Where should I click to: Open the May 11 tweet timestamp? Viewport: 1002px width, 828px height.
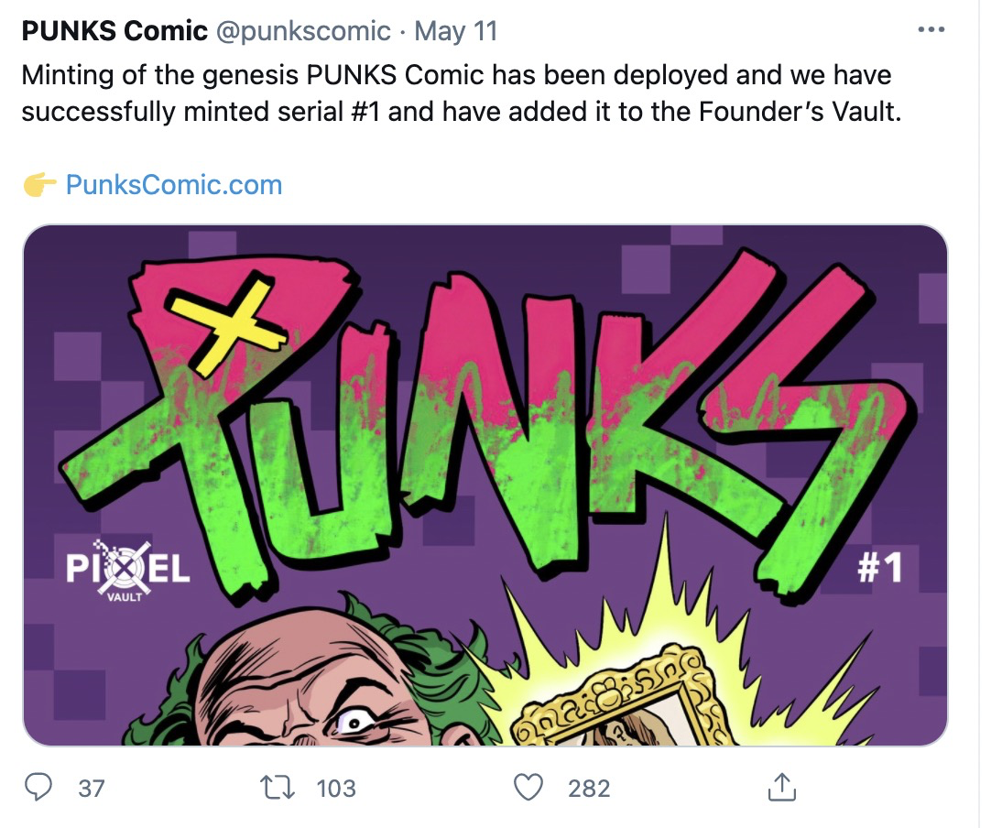pyautogui.click(x=455, y=30)
